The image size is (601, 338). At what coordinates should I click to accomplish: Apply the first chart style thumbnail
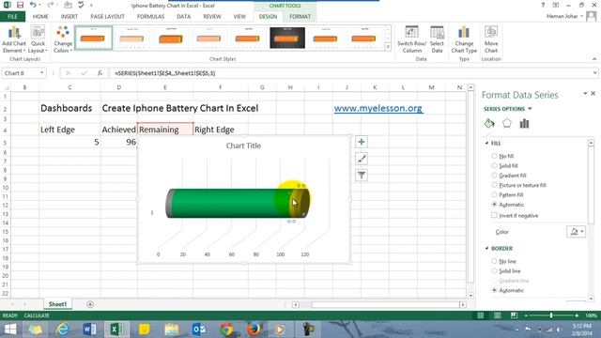(x=94, y=38)
